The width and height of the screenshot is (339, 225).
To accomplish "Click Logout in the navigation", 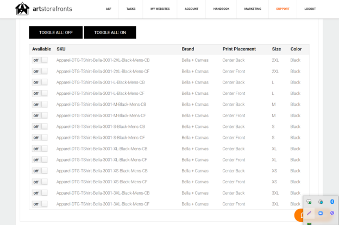I will click(310, 9).
